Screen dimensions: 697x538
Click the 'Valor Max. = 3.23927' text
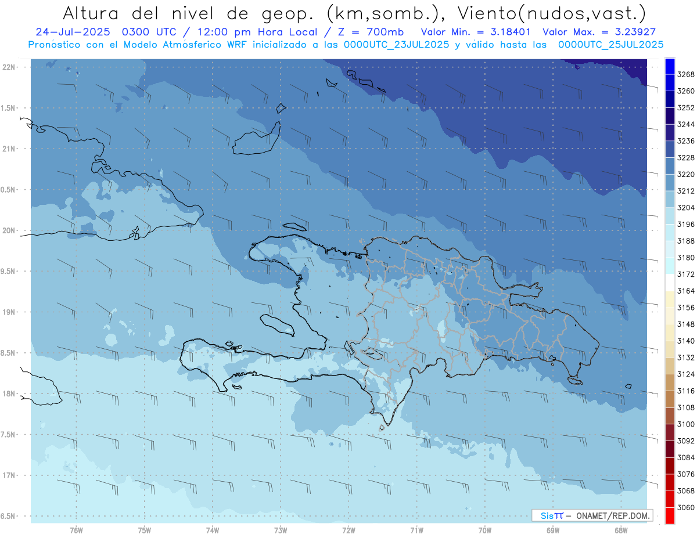(x=599, y=33)
